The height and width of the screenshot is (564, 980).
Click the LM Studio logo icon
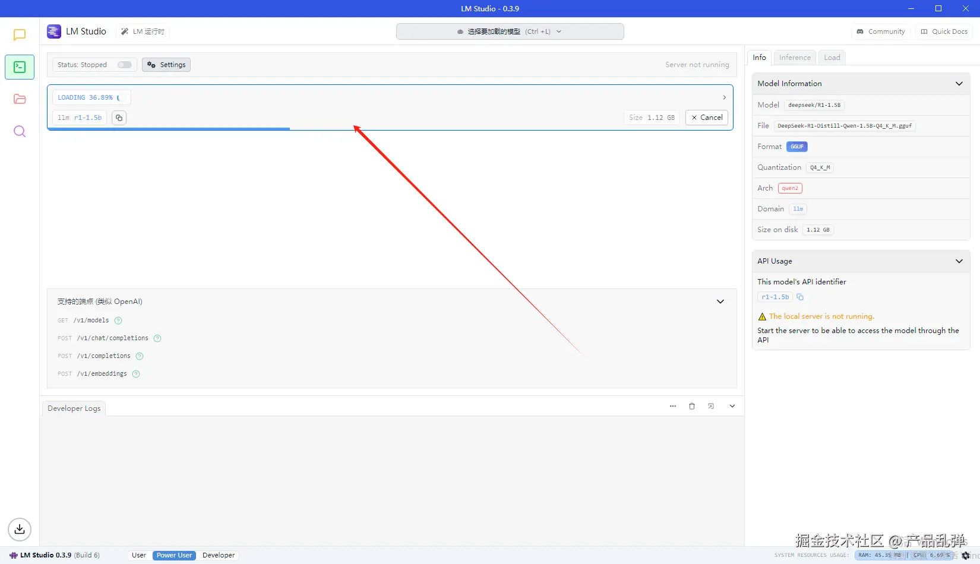[x=54, y=31]
